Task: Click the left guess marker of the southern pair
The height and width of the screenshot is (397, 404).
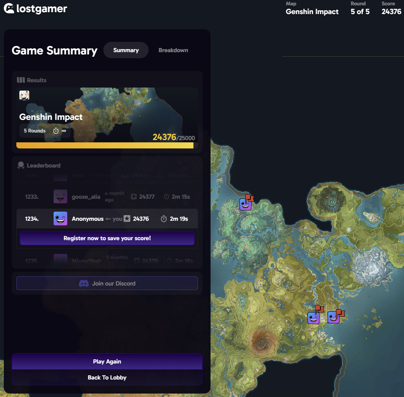Action: tap(313, 318)
